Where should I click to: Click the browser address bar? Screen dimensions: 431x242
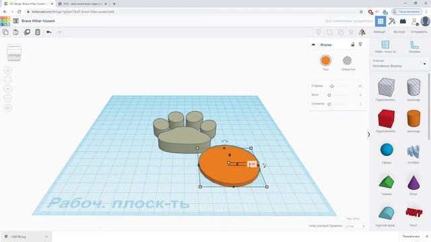click(193, 12)
